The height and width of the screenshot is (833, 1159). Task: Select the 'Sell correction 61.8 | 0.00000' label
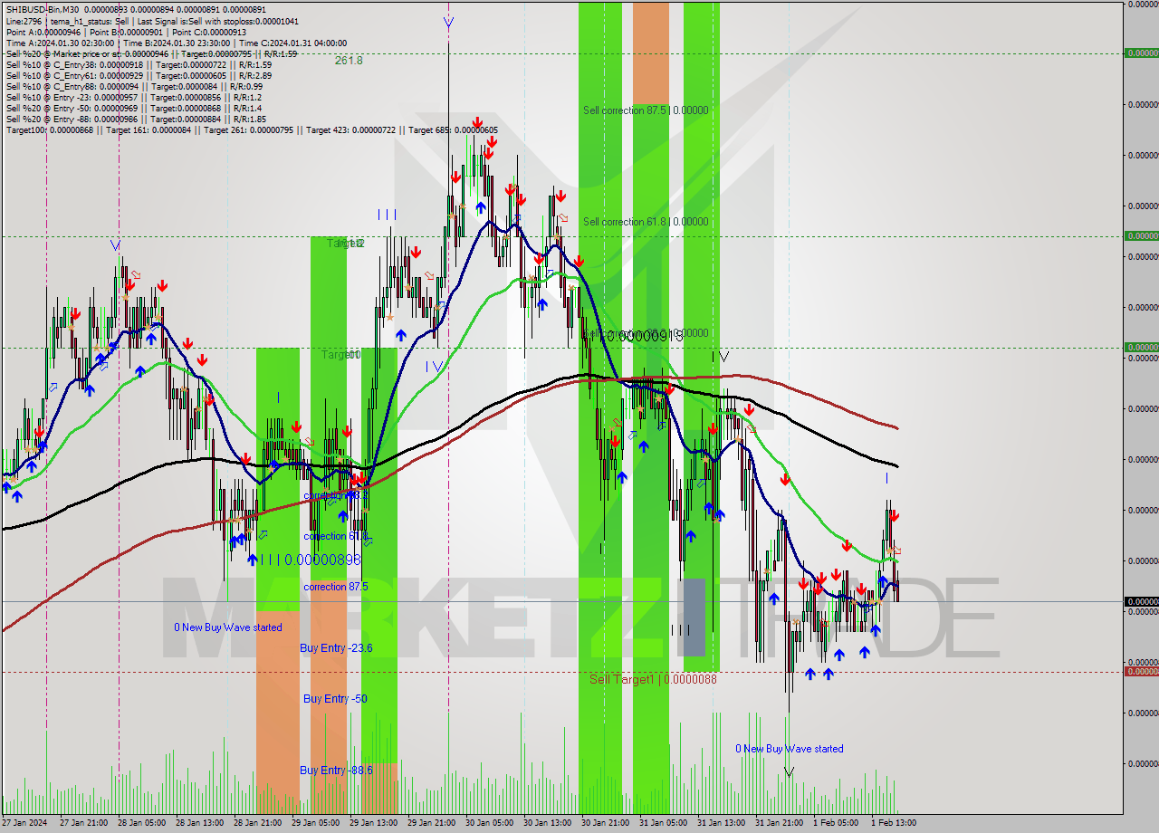(x=646, y=222)
